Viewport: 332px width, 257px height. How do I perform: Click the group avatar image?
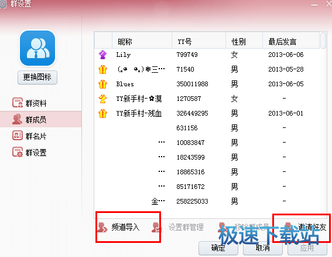(x=37, y=48)
